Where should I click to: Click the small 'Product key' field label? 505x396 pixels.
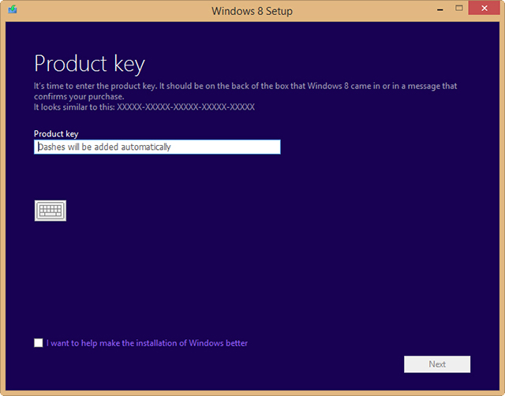[x=56, y=133]
